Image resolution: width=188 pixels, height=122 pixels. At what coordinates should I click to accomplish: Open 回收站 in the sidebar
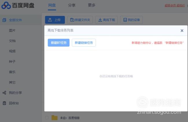[14, 103]
